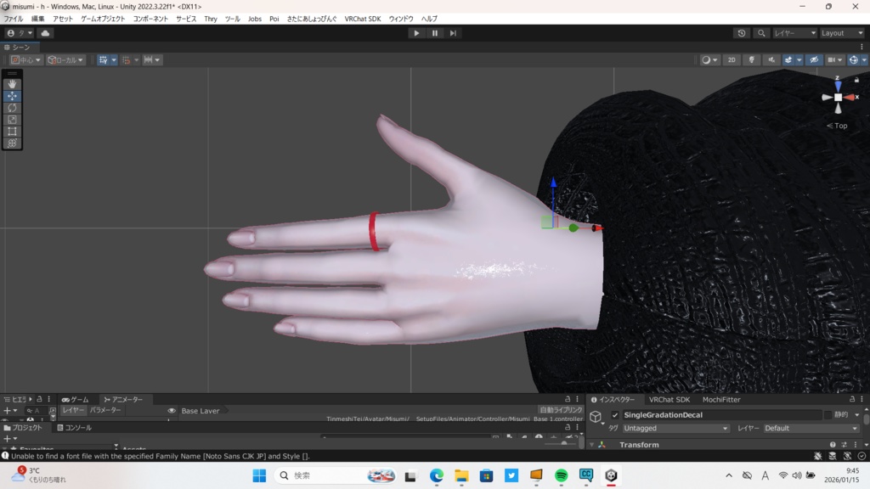This screenshot has width=870, height=489.
Task: Open the ファイル menu
Action: (x=14, y=19)
